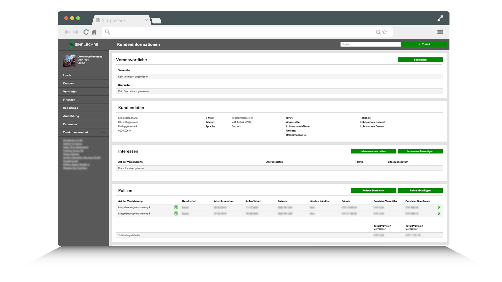Open document icon of first Motorfahrzeugversicherung policy
The width and height of the screenshot is (502, 282).
pyautogui.click(x=176, y=207)
